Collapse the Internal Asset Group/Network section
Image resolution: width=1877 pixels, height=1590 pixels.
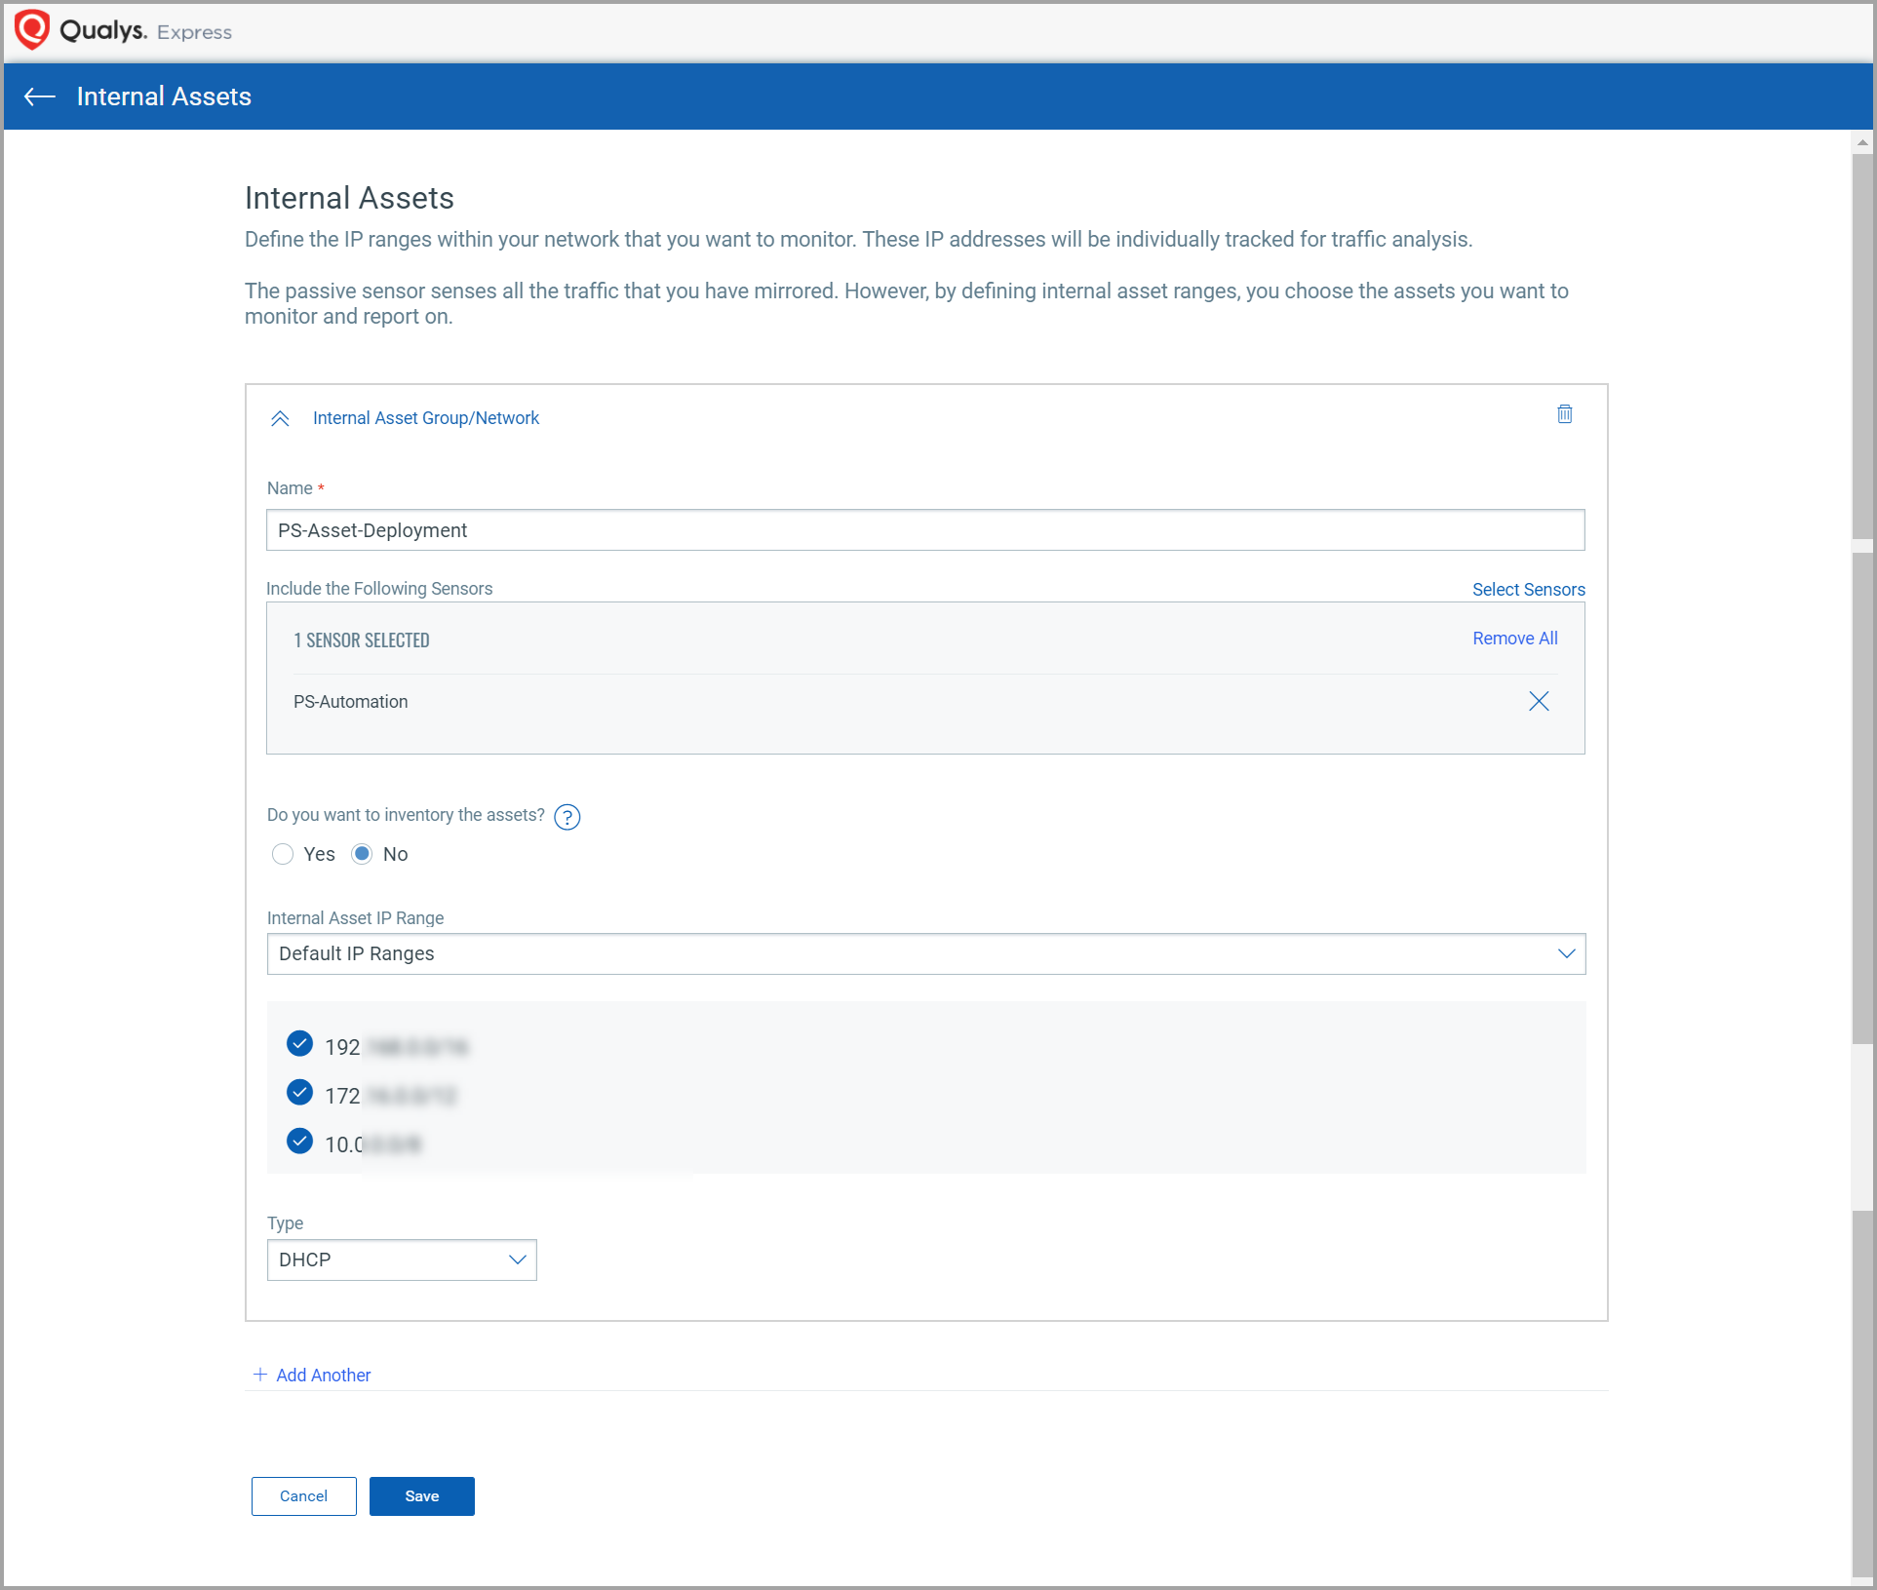click(280, 418)
